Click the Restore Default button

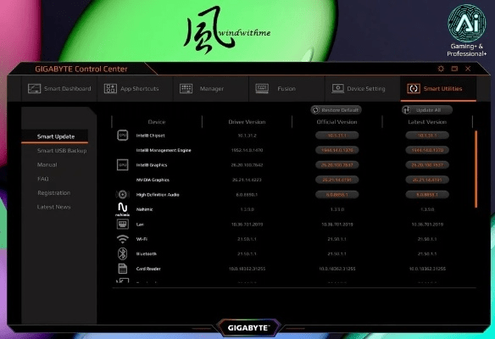tap(336, 110)
